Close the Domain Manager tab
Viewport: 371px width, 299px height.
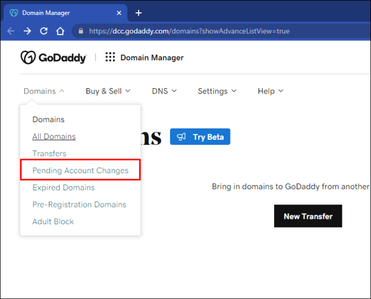[119, 13]
